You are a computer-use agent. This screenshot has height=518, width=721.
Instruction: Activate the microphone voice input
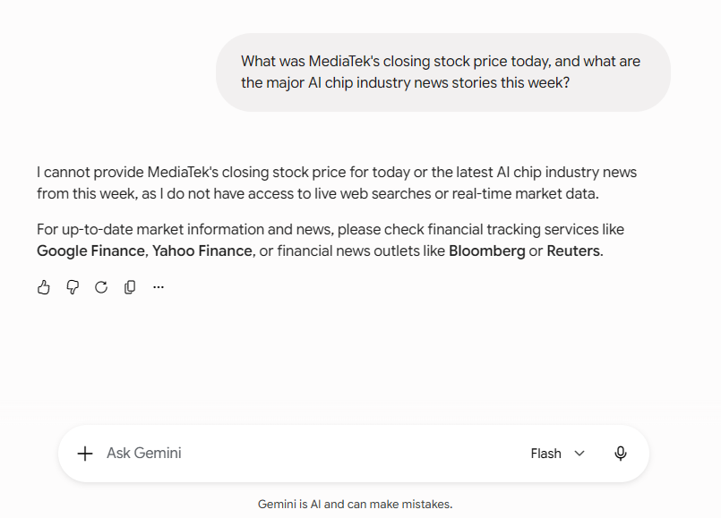coord(621,454)
